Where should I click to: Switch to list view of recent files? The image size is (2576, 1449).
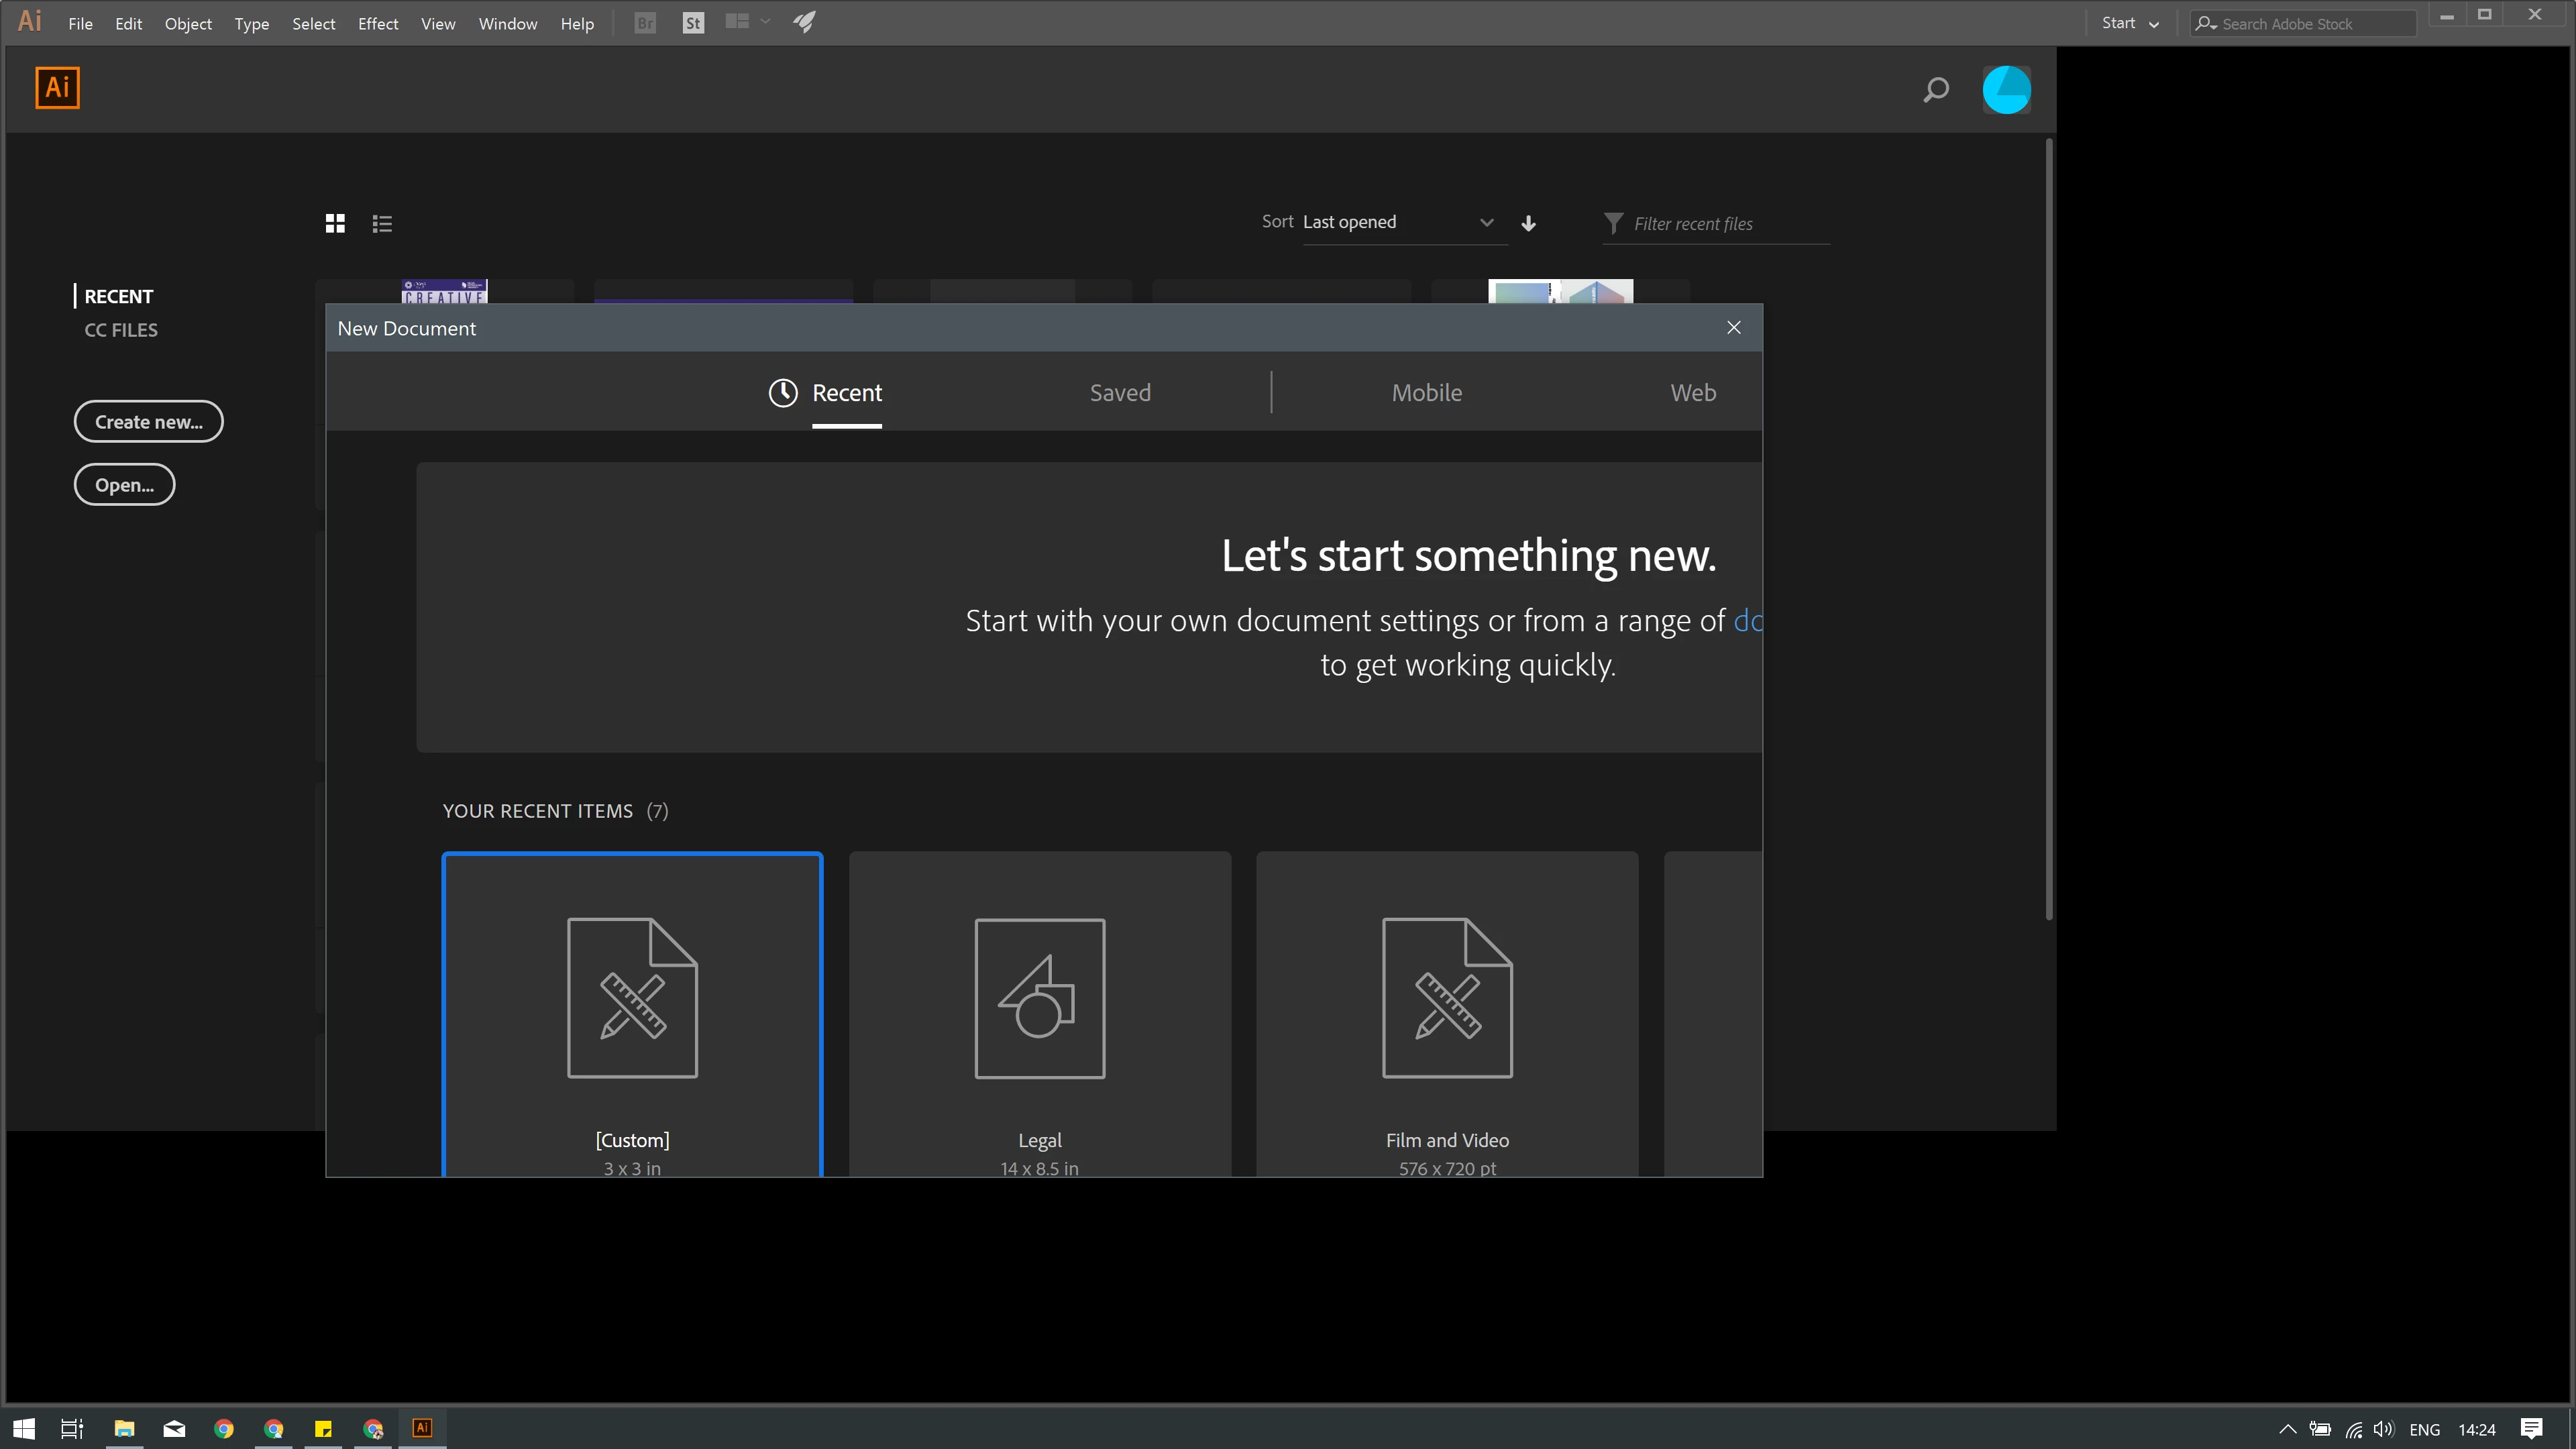[x=382, y=223]
